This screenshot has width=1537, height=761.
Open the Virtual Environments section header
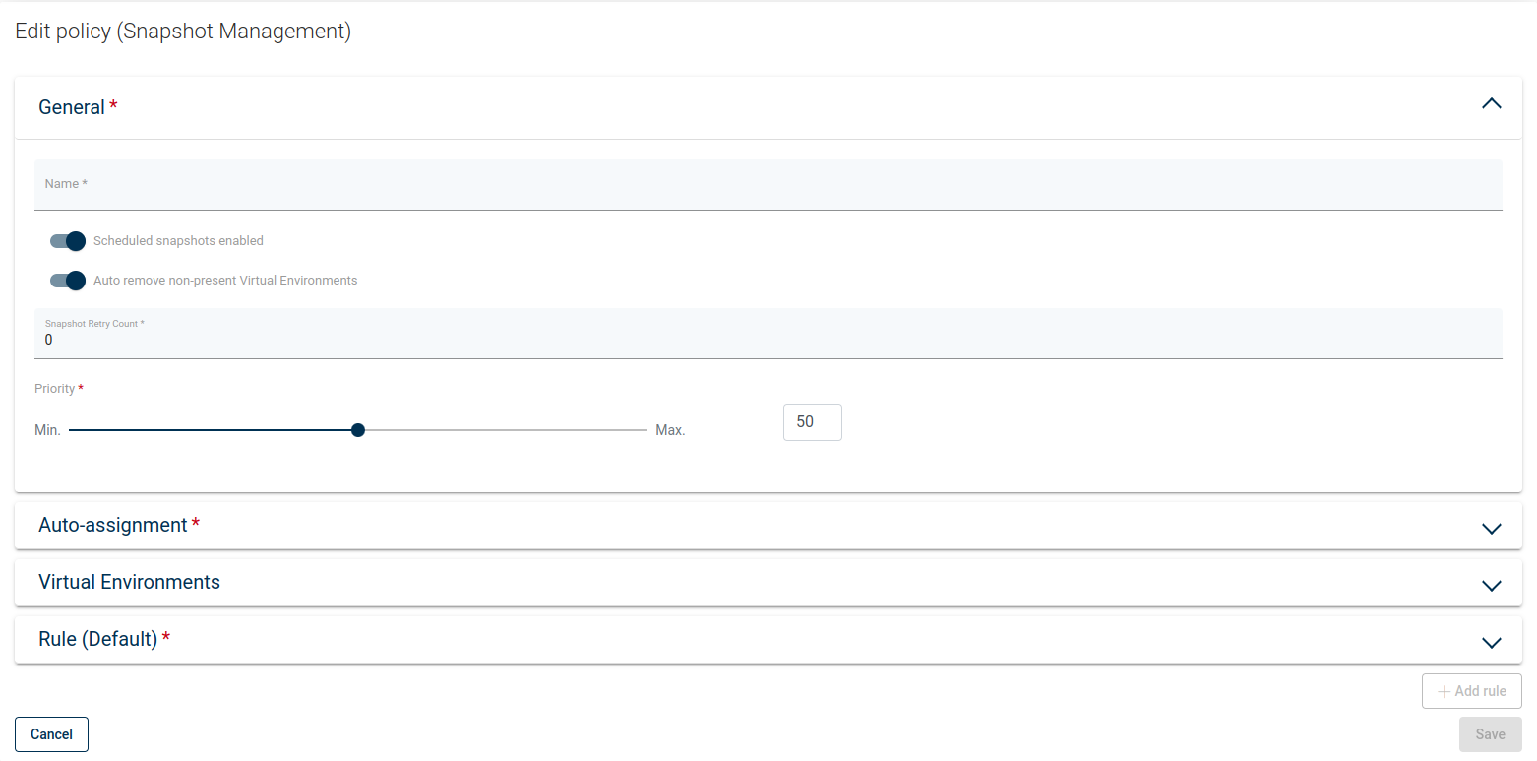tap(129, 583)
